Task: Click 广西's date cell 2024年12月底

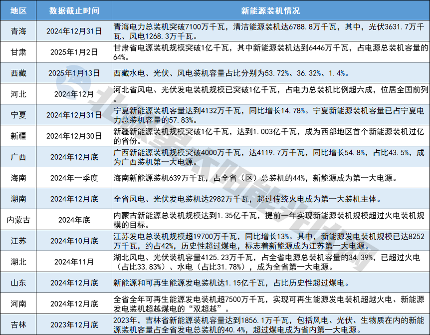Action: (74, 157)
